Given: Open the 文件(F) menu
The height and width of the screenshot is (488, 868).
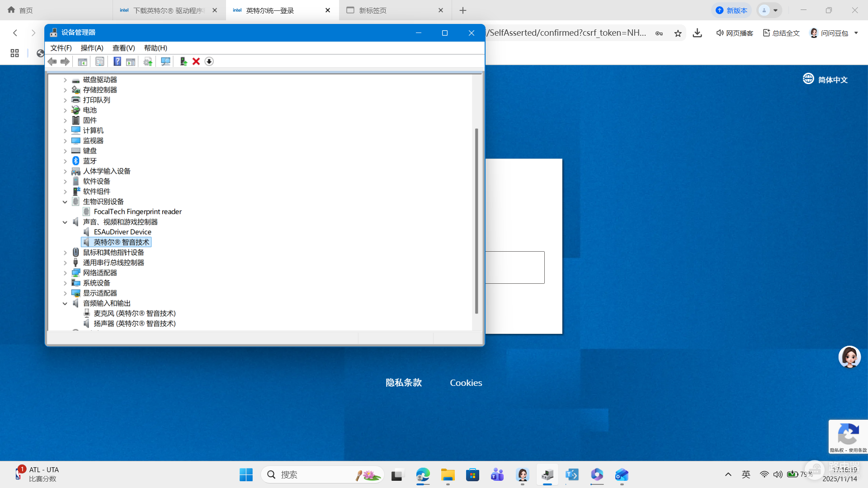Looking at the screenshot, I should tap(61, 48).
